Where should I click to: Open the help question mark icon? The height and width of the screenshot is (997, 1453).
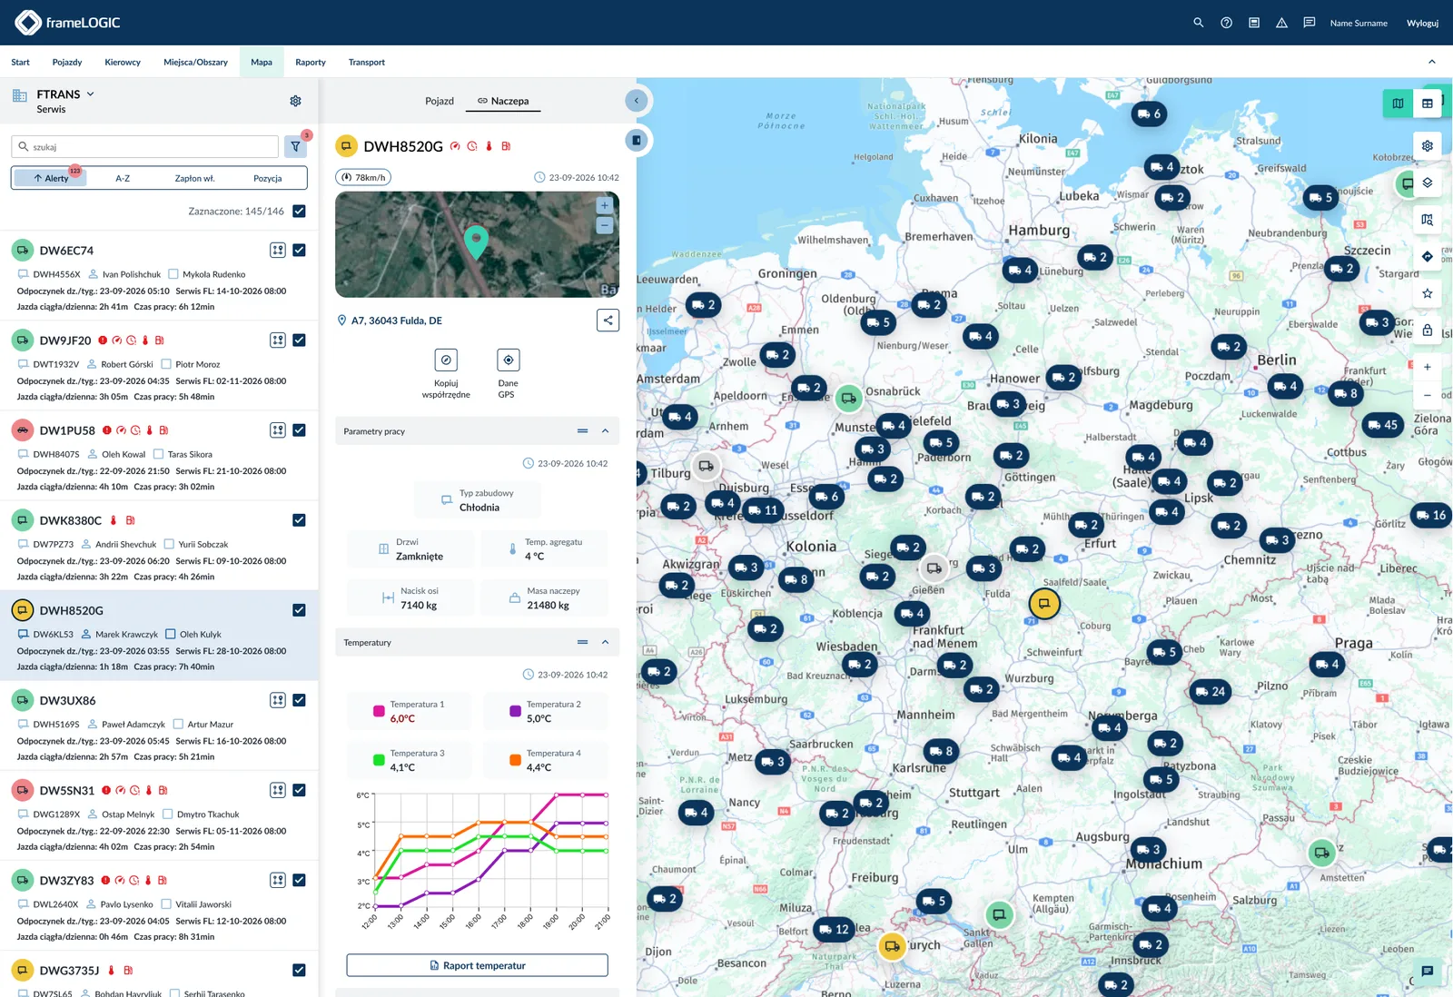tap(1227, 23)
